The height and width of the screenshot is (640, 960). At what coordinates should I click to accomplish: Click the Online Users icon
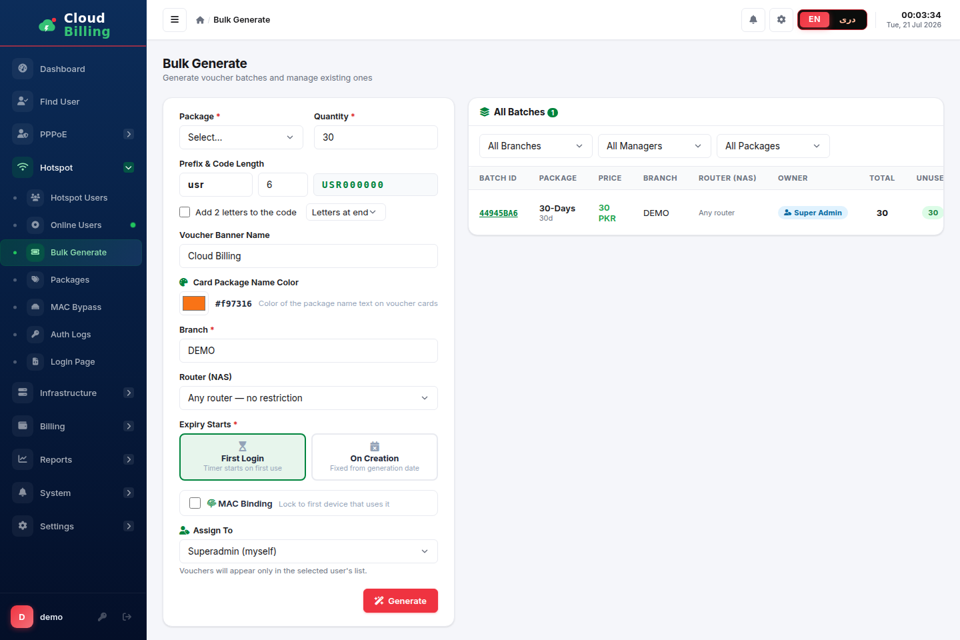click(35, 225)
